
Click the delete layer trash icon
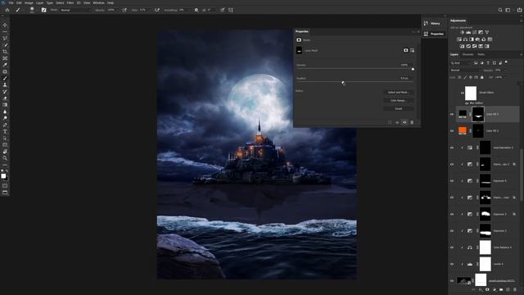[515, 289]
